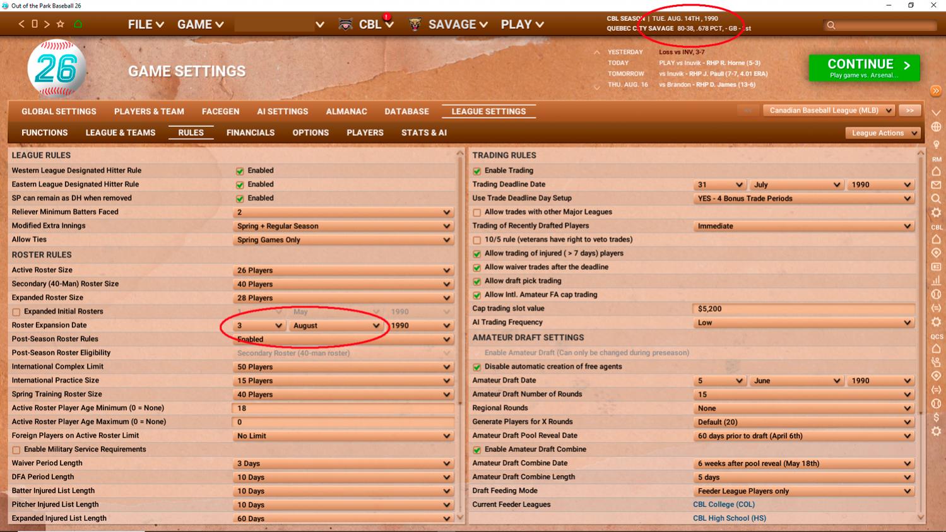Click the bookmark star icon
This screenshot has width=946, height=532.
(61, 24)
